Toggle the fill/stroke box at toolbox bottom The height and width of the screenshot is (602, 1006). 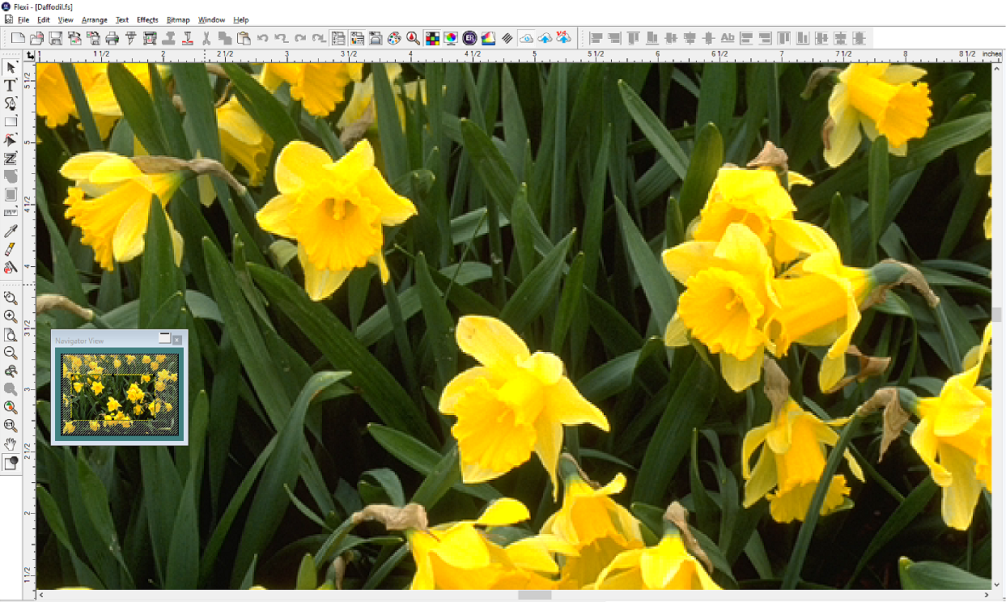click(11, 463)
